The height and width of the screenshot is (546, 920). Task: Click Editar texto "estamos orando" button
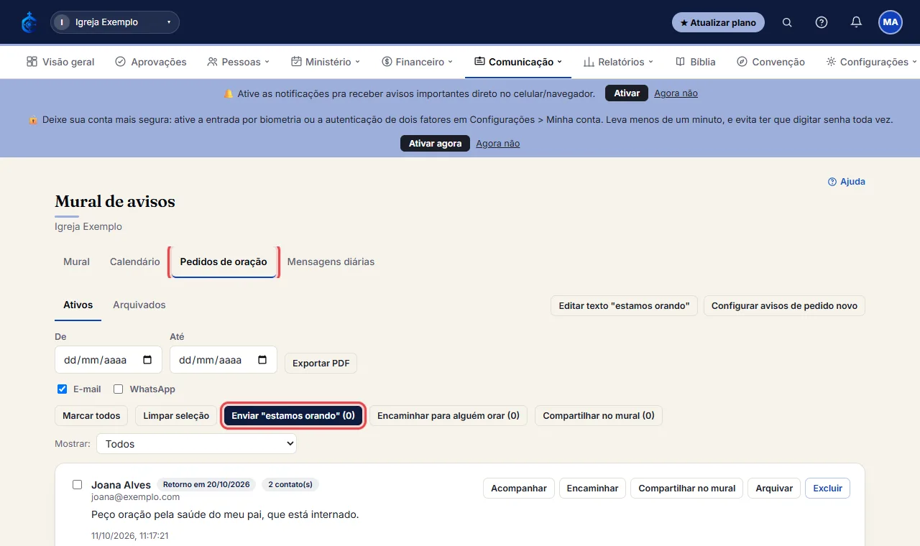tap(625, 305)
